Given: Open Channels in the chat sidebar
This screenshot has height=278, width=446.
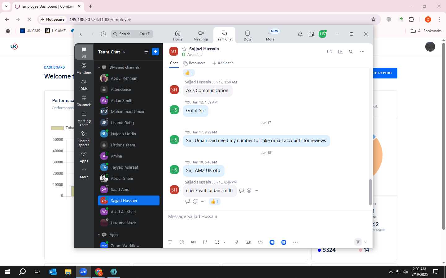Looking at the screenshot, I should coord(84,100).
